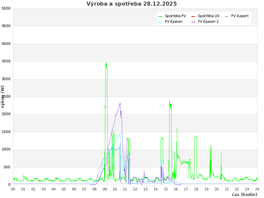Viewport: 264px width, 198px height.
Task: Click the red Spotřeba Uti legend swatch
Action: point(193,16)
